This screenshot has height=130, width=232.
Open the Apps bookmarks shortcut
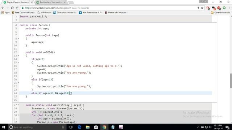click(5, 13)
